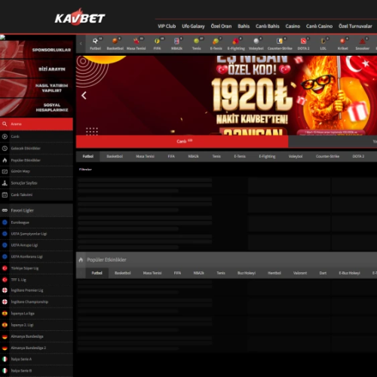Viewport: 377px width, 377px height.
Task: Click the Kavbet logo
Action: 80,17
